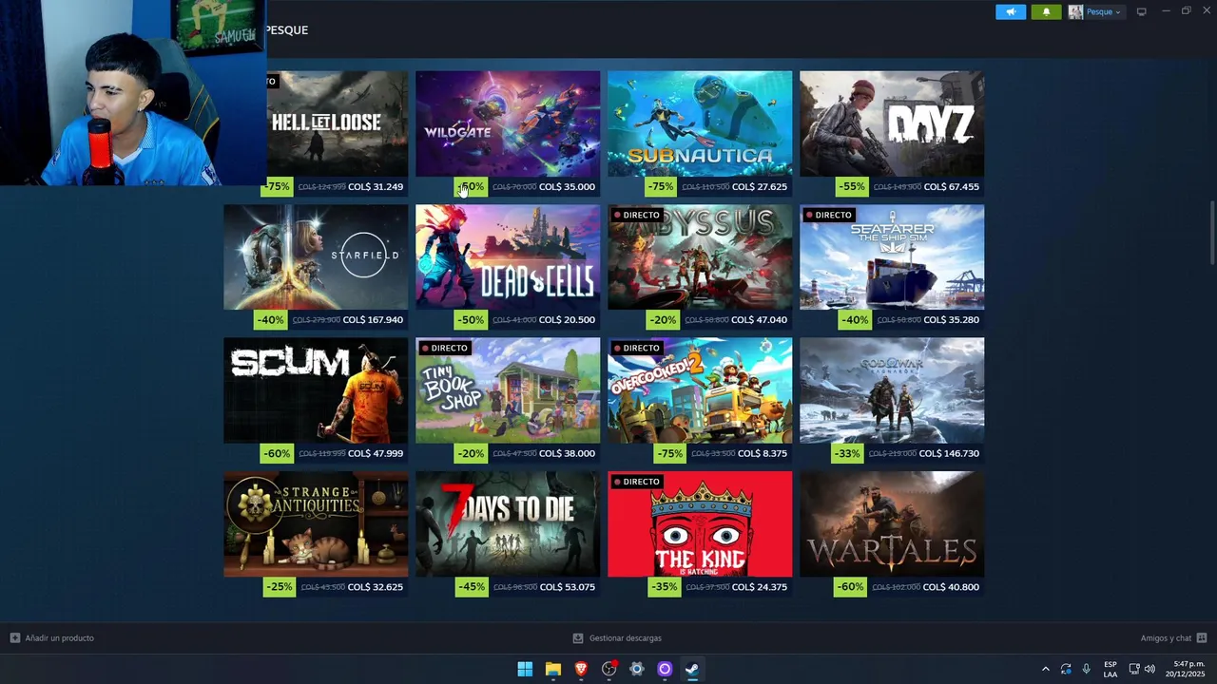
Task: Click the plus icon beside Añadir un producto
Action: pyautogui.click(x=14, y=638)
